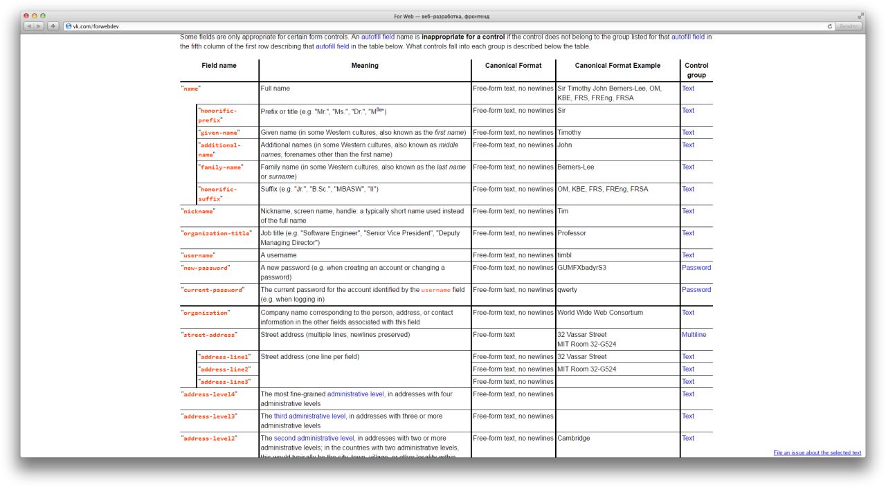This screenshot has width=886, height=487.
Task: Follow the 'administrative level' link in address-level4 row
Action: (356, 394)
